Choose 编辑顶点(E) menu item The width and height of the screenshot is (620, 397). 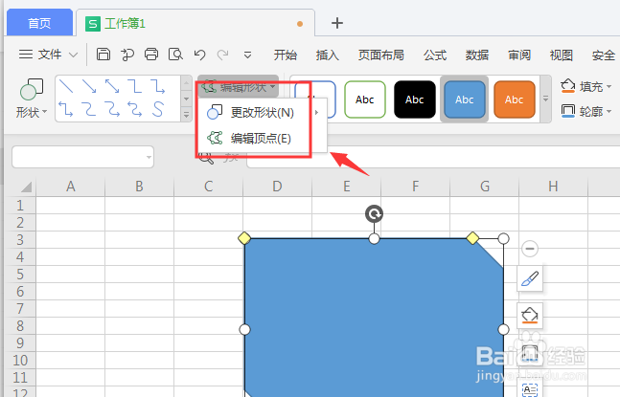click(262, 138)
